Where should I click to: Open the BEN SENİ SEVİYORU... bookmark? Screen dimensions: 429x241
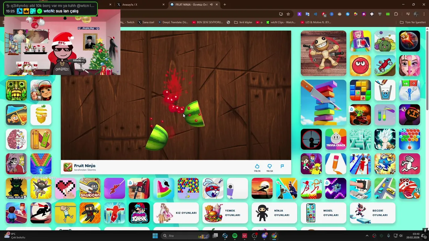coord(207,22)
